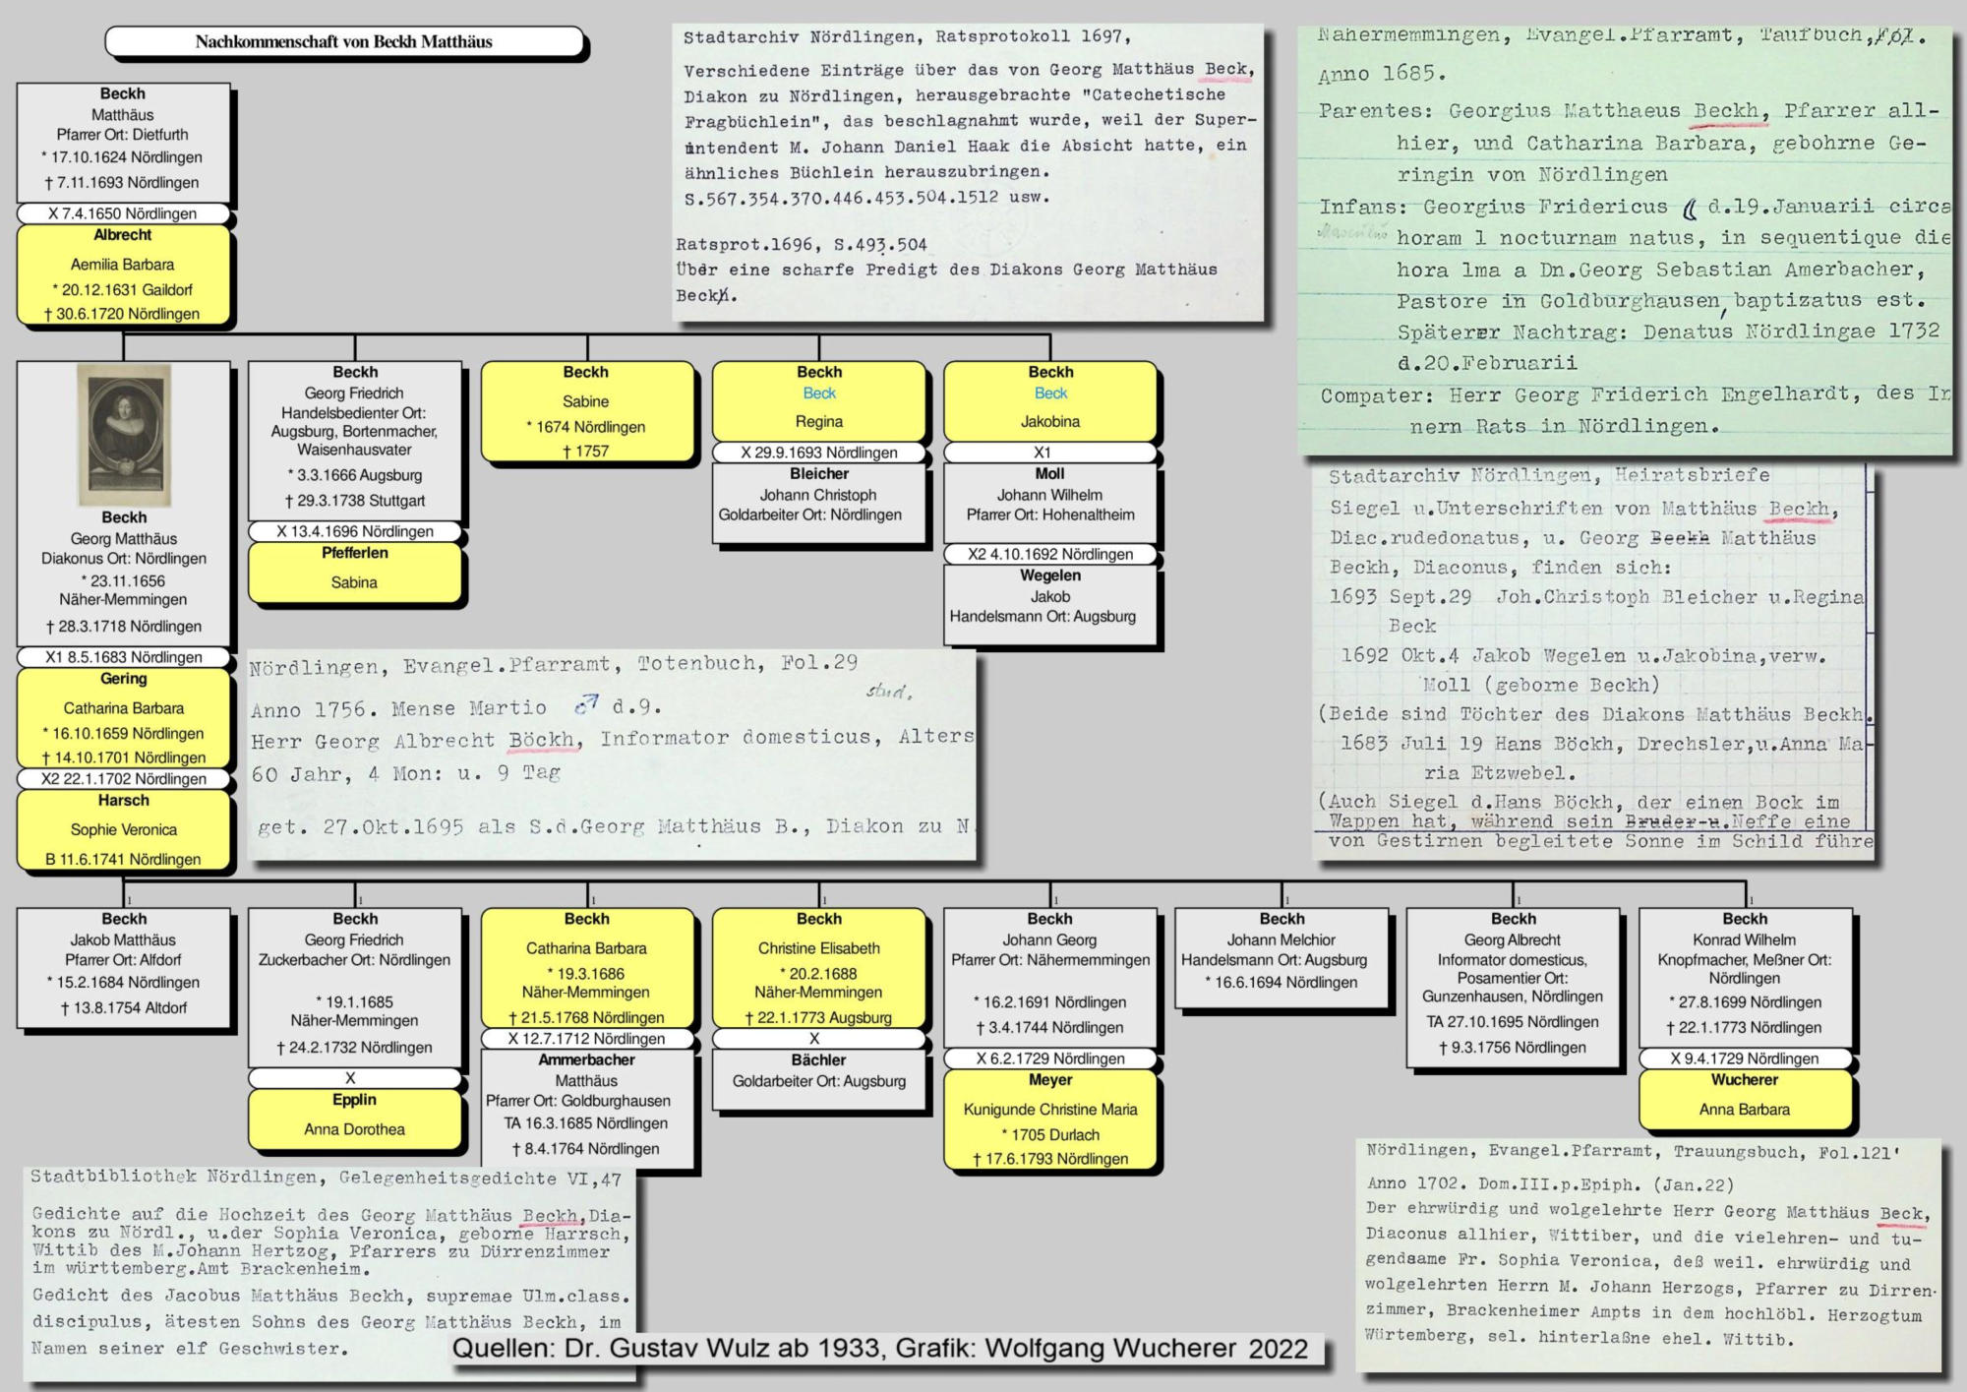This screenshot has height=1392, width=1967.
Task: Click the Nachkommenschaft von Beckh Matthäus title
Action: coord(343,41)
